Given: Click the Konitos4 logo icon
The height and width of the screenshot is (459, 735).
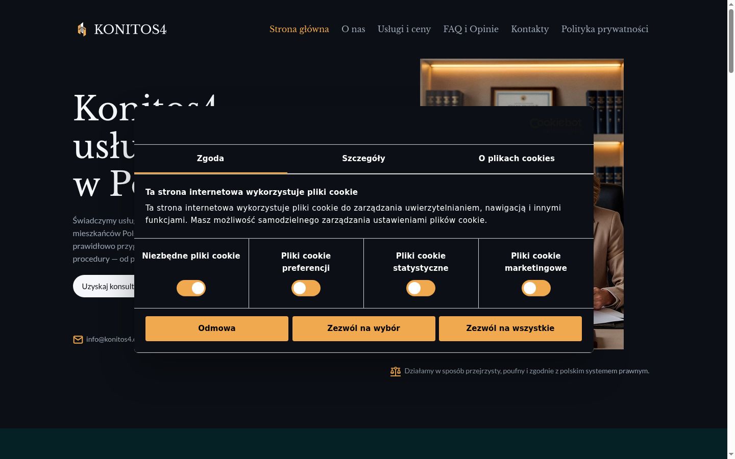Looking at the screenshot, I should [82, 29].
